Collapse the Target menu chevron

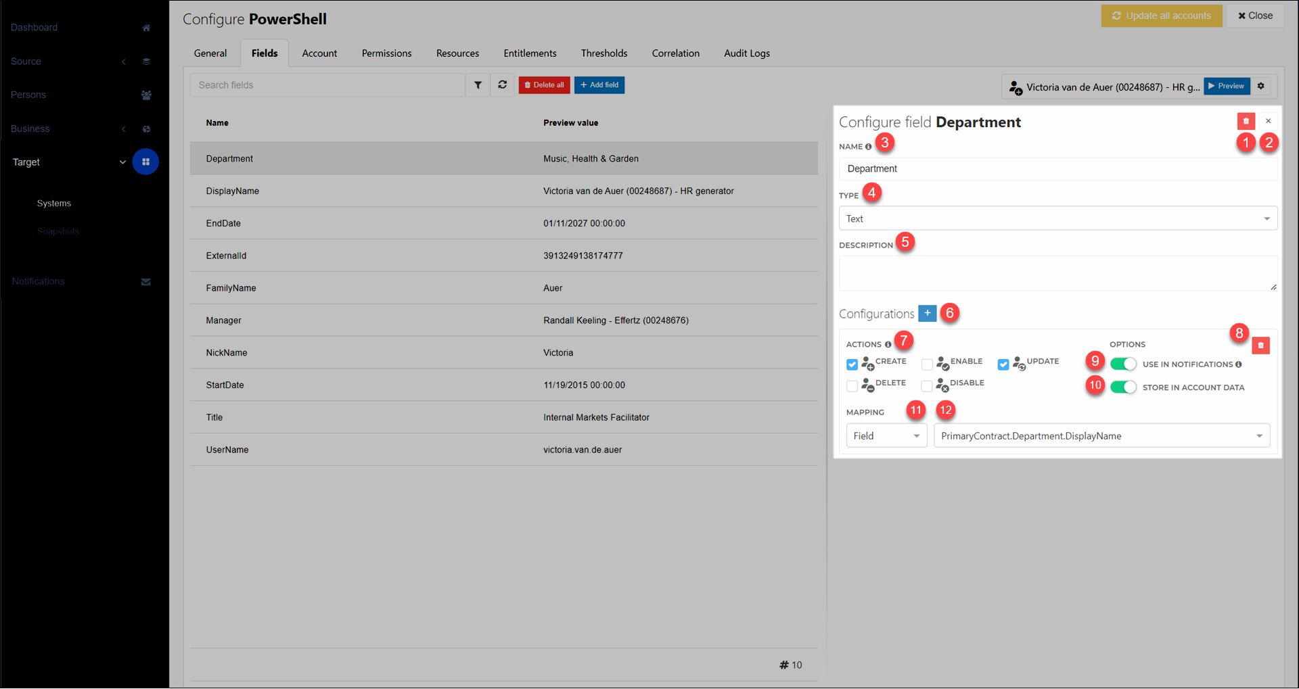pos(122,162)
